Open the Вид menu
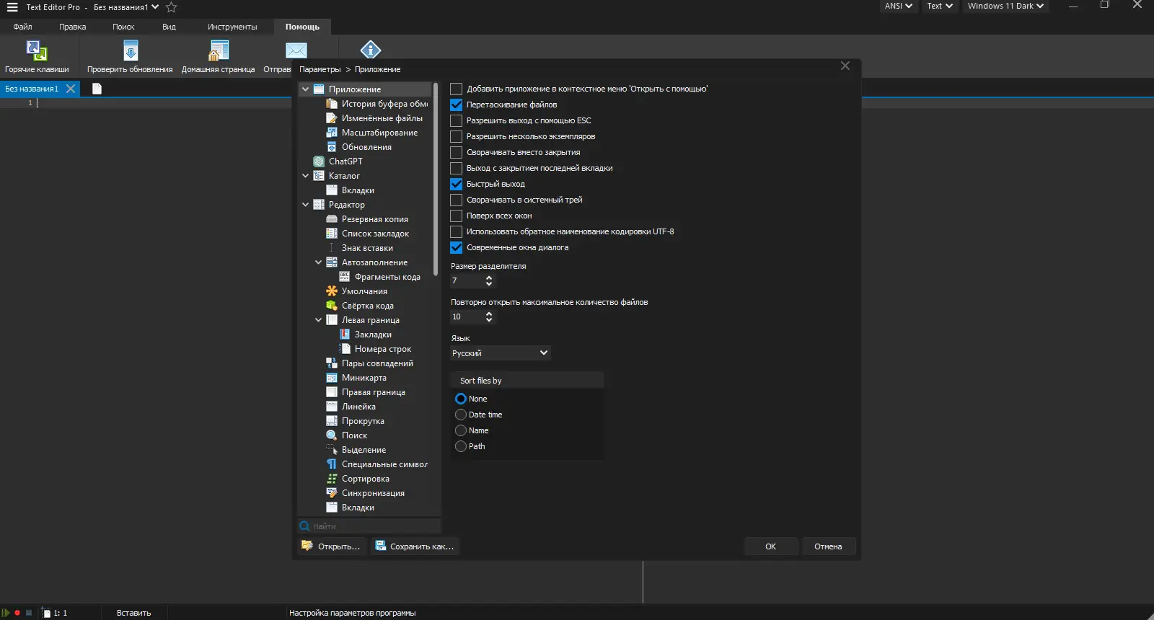 (169, 27)
